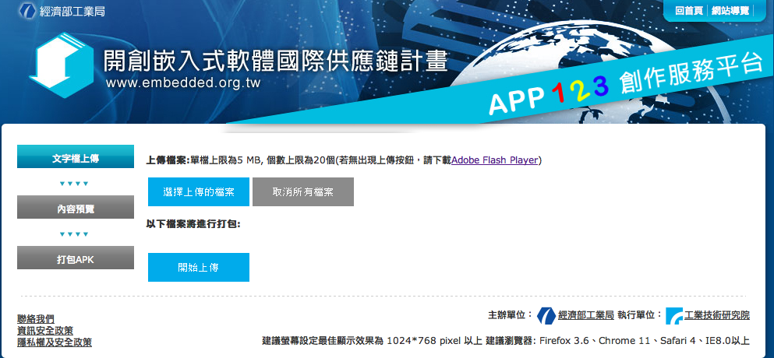Click the 以下檔案將進行打包 label
The height and width of the screenshot is (358, 774).
pos(193,224)
